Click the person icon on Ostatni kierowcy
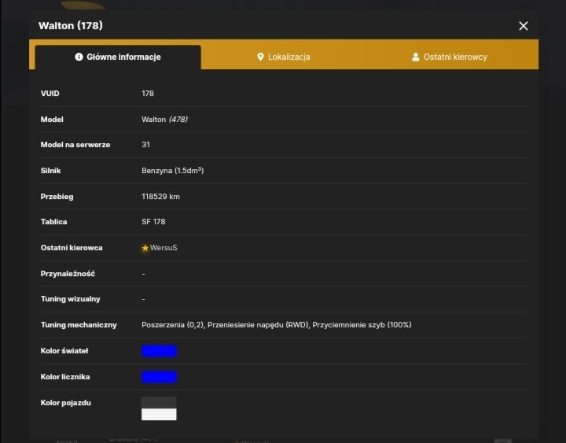This screenshot has height=443, width=566. (x=416, y=57)
